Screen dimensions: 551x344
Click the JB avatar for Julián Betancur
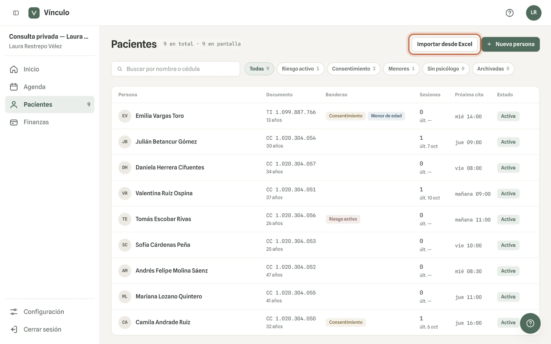[125, 142]
